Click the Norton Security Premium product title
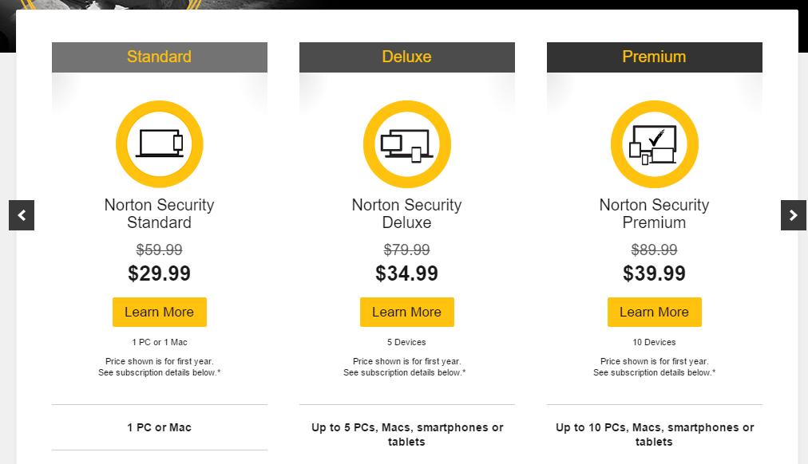Image resolution: width=808 pixels, height=464 pixels. pos(655,214)
